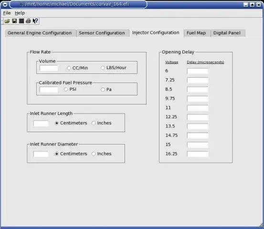Maximize the window from title bar
Screen dimensions: 264x229
point(252,5)
